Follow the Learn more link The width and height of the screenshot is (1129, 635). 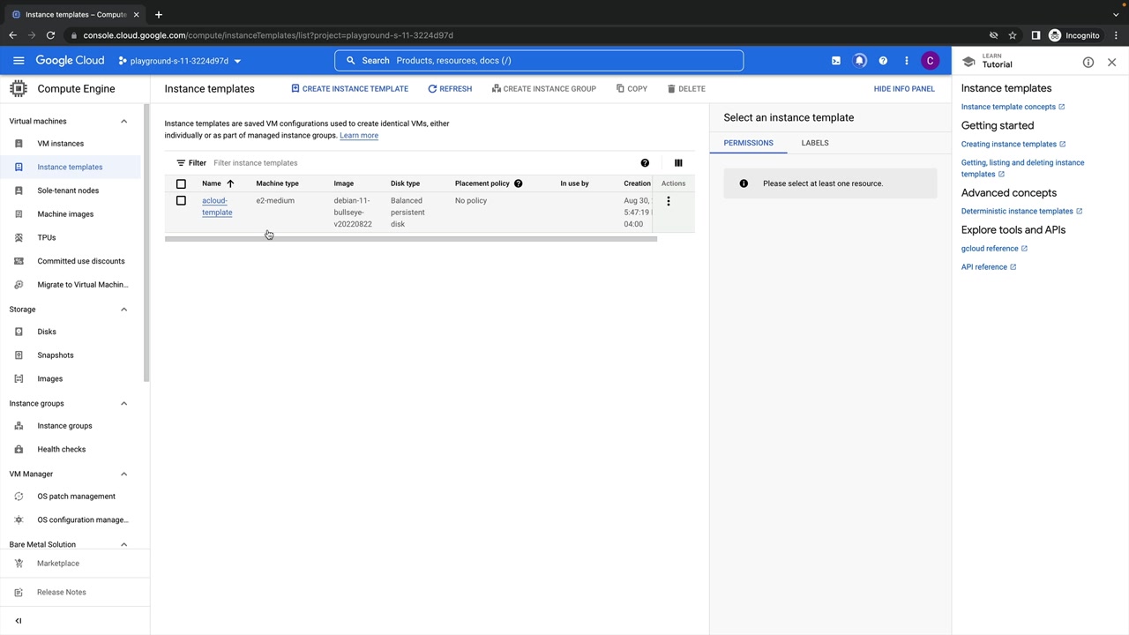tap(359, 136)
